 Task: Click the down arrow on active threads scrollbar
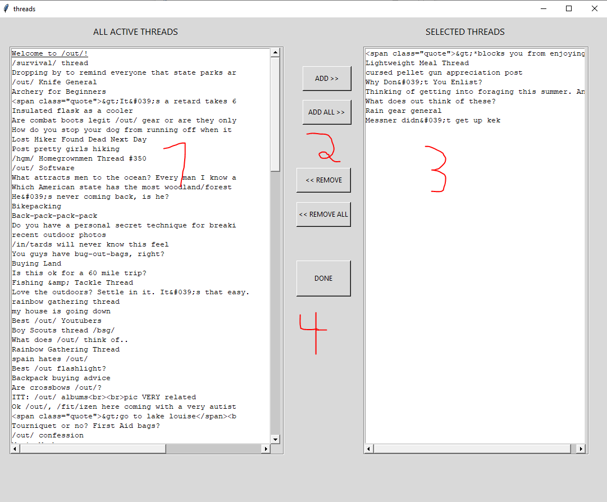coord(275,439)
